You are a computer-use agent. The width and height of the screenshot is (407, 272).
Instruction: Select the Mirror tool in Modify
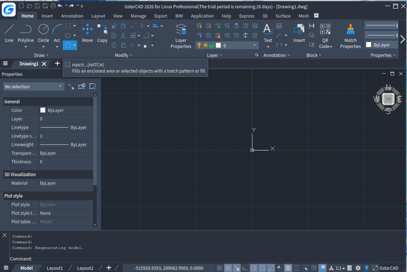click(123, 36)
